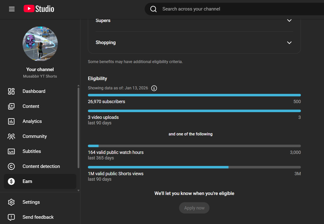Open the hamburger navigation menu
This screenshot has height=224, width=324.
12,9
